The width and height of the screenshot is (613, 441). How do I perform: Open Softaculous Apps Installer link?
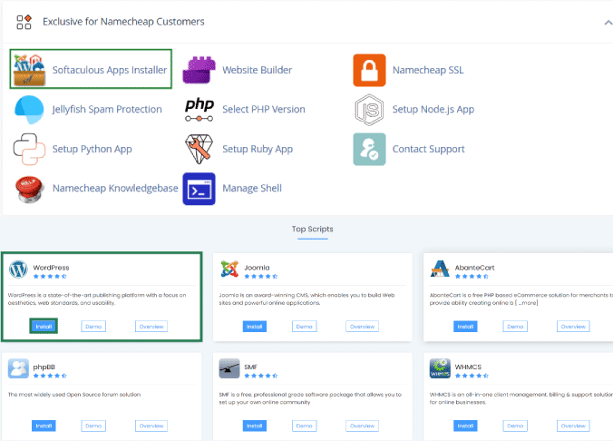coord(110,70)
